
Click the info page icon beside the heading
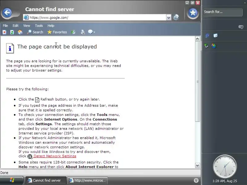point(10,48)
